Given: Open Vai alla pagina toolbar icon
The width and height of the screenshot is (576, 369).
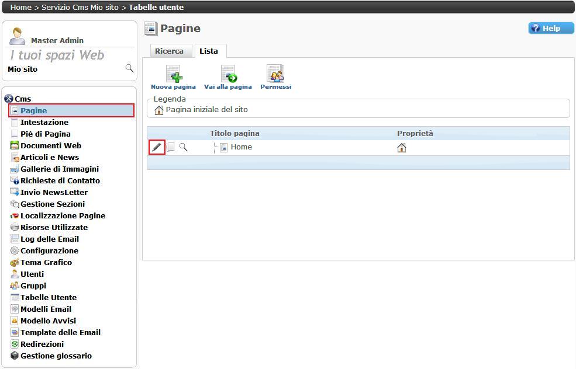Looking at the screenshot, I should [x=228, y=75].
